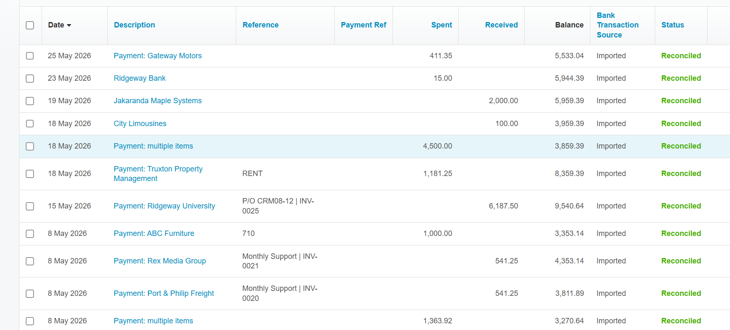Screen dimensions: 730x330
Task: Sort by Bank Transaction Source header
Action: coord(617,25)
